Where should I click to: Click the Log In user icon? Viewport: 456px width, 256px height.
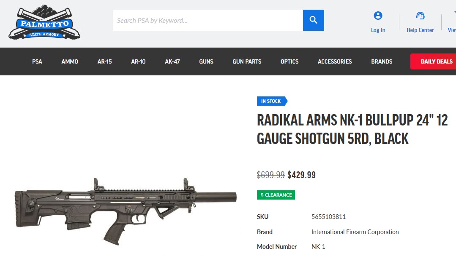point(378,16)
